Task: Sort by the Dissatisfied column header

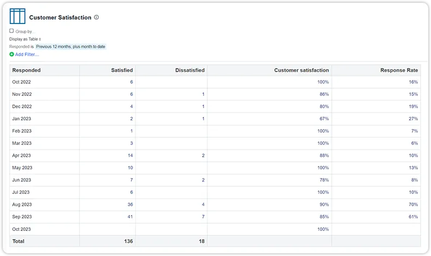Action: pos(190,70)
